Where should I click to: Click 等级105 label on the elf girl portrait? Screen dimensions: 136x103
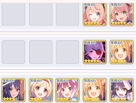tap(116, 5)
